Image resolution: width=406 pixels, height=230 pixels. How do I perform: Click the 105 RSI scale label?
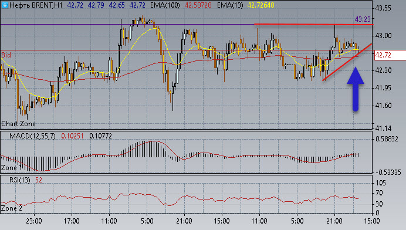pyautogui.click(x=381, y=183)
